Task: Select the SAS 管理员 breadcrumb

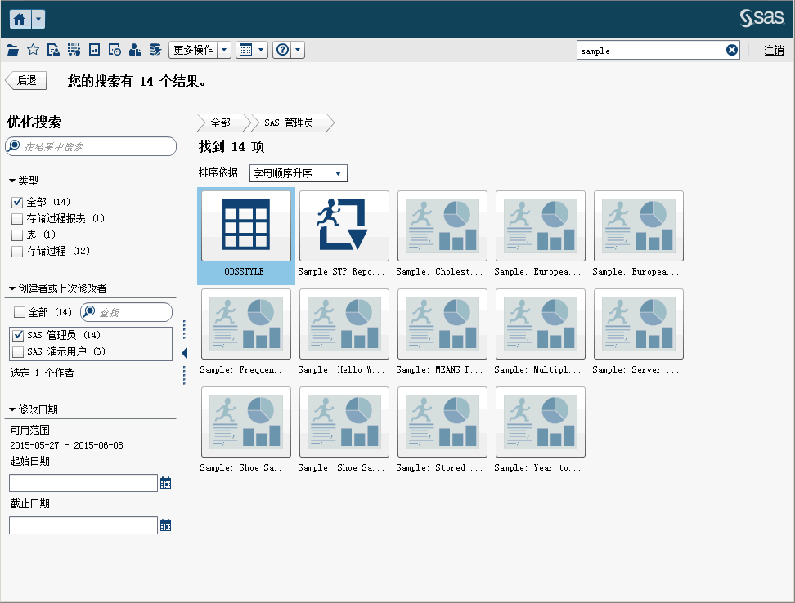Action: [x=289, y=123]
